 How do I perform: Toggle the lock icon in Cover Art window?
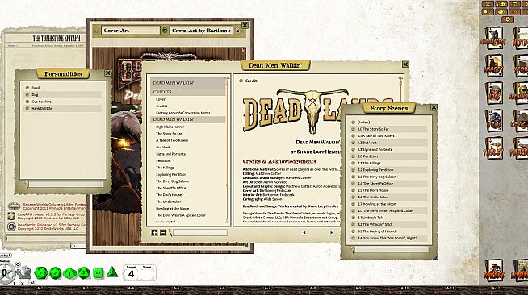click(x=237, y=31)
